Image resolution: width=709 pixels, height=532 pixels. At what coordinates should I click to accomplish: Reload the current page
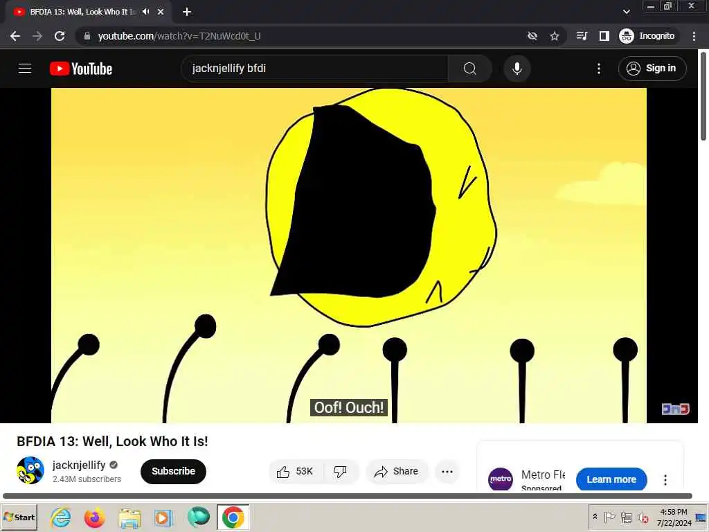pos(60,36)
